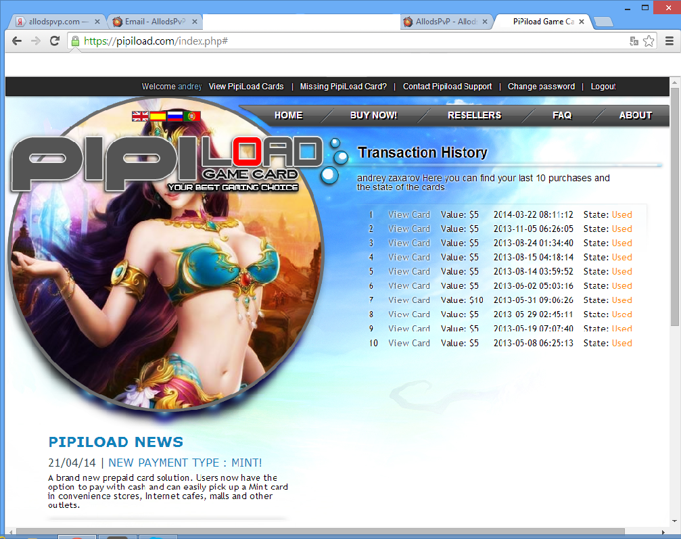Switch site language to Spanish flag
This screenshot has height=539, width=681.
[x=158, y=116]
